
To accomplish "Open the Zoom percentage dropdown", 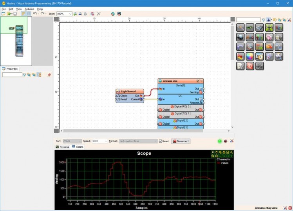I will pos(70,14).
